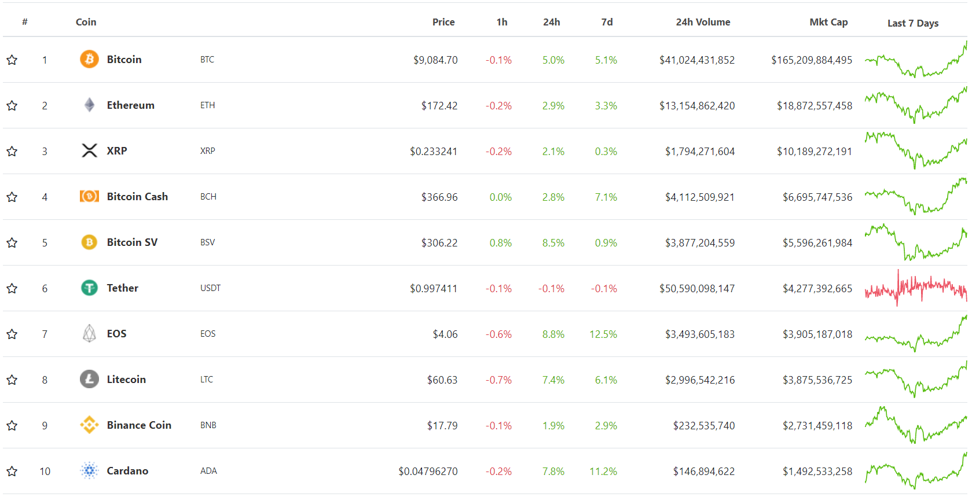The width and height of the screenshot is (972, 497).
Task: View Ethereum's 7-day sparkline chart
Action: (x=916, y=105)
